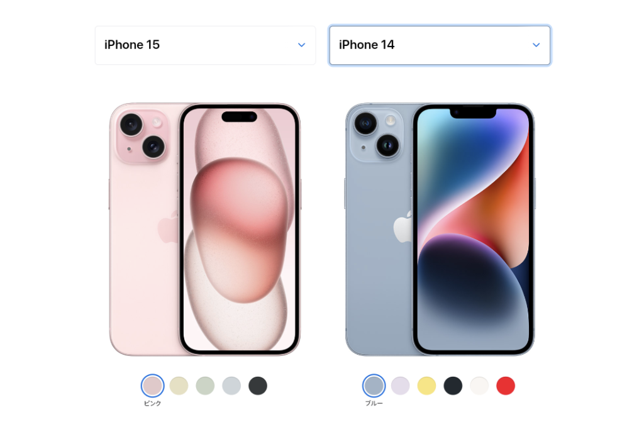Select the light blue iPhone 15 color swatch
Viewport: 644px width, 422px height.
[231, 386]
